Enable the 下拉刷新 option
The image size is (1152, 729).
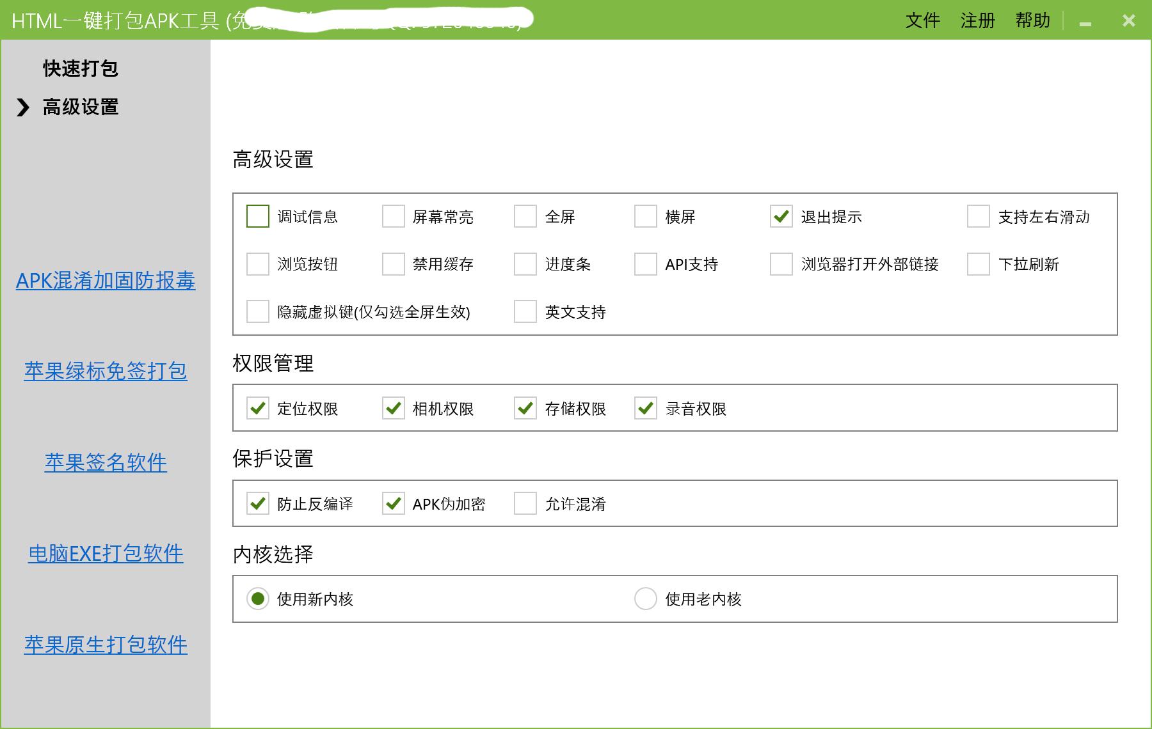pos(979,264)
